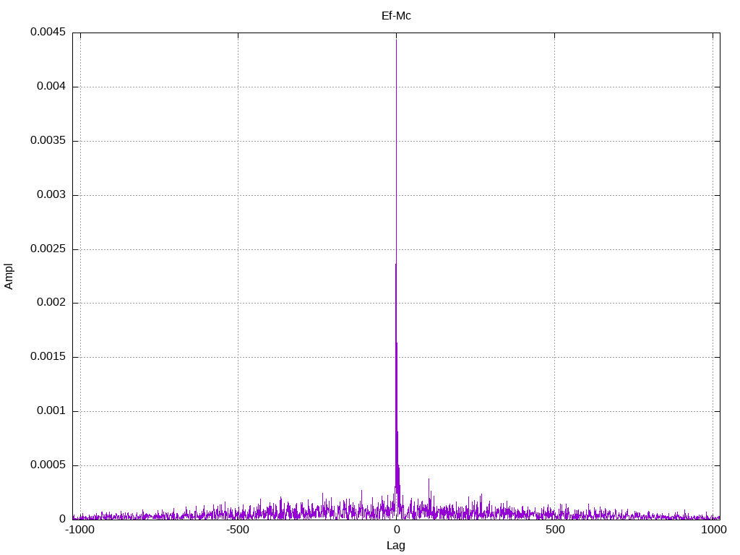Click the plot title 'Ef-Mc'

coord(396,16)
